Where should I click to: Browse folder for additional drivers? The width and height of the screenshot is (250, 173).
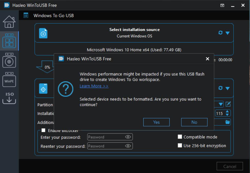228,122
